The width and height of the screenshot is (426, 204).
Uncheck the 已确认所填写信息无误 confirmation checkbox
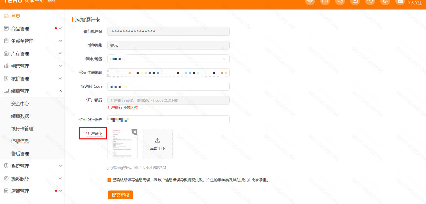point(110,180)
